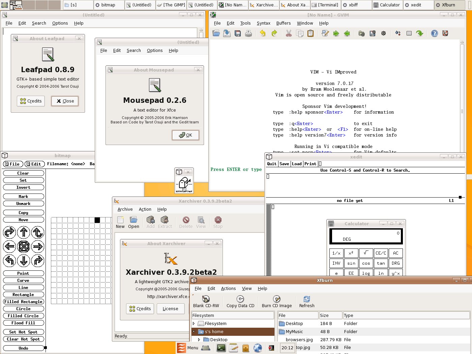This screenshot has height=354, width=472.
Task: Open the Buffers menu in GVIM
Action: [284, 23]
